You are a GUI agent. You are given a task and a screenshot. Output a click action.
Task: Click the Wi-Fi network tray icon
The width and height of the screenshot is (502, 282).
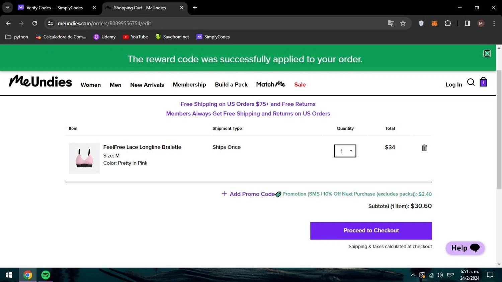point(431,275)
